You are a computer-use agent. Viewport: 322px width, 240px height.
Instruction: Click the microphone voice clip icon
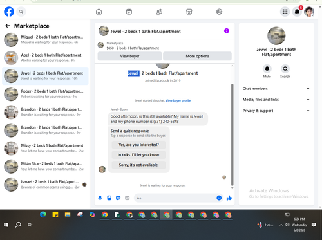(100, 198)
